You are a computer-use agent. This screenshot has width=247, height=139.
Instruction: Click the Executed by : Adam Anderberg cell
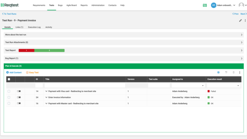[x=186, y=97]
